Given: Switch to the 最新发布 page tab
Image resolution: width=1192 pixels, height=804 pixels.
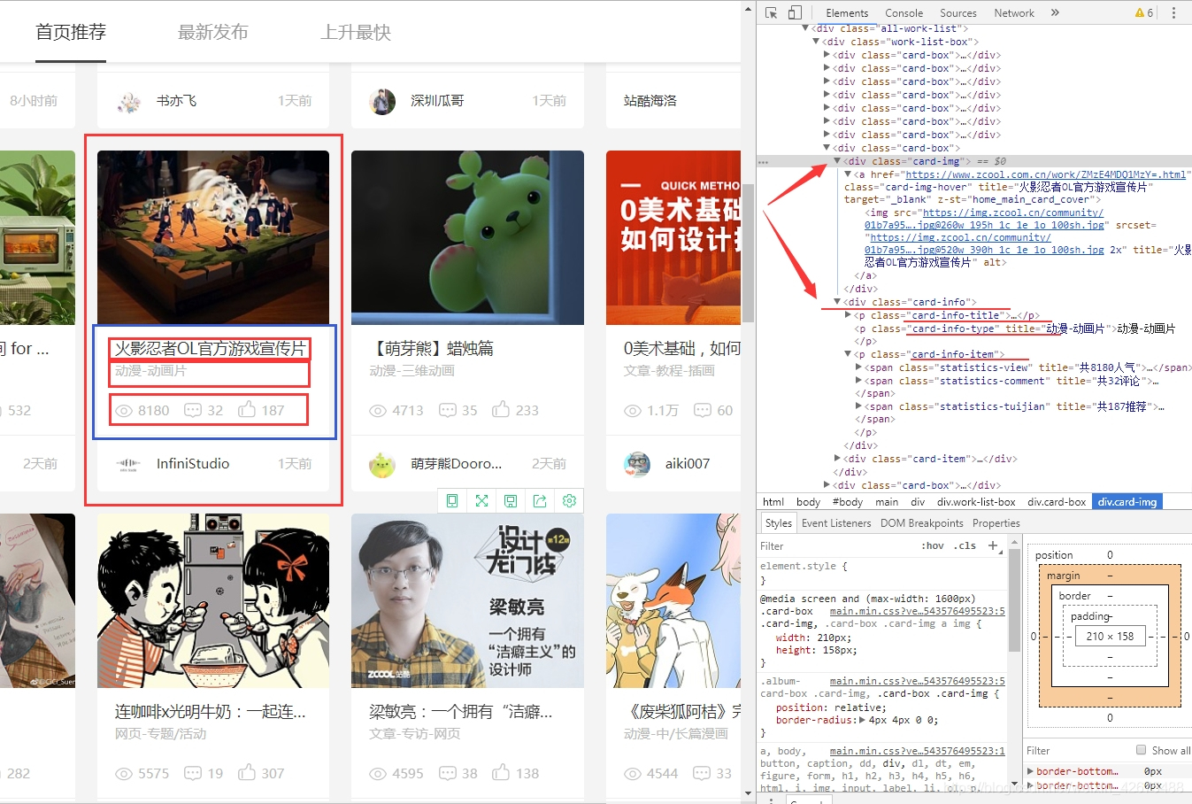Looking at the screenshot, I should 213,32.
